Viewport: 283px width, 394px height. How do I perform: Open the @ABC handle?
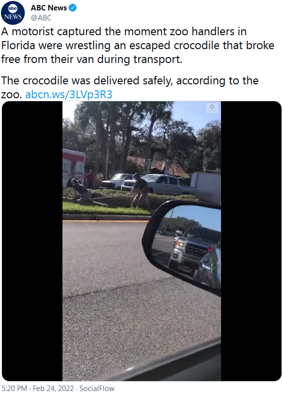coord(41,18)
